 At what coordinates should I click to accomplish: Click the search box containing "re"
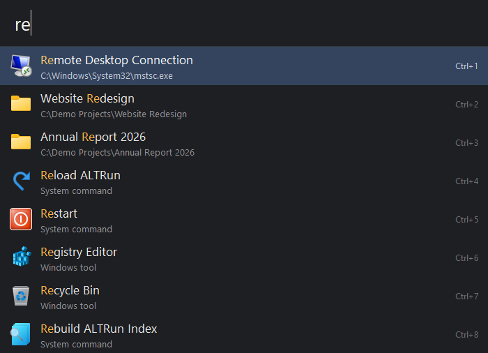coord(244,24)
